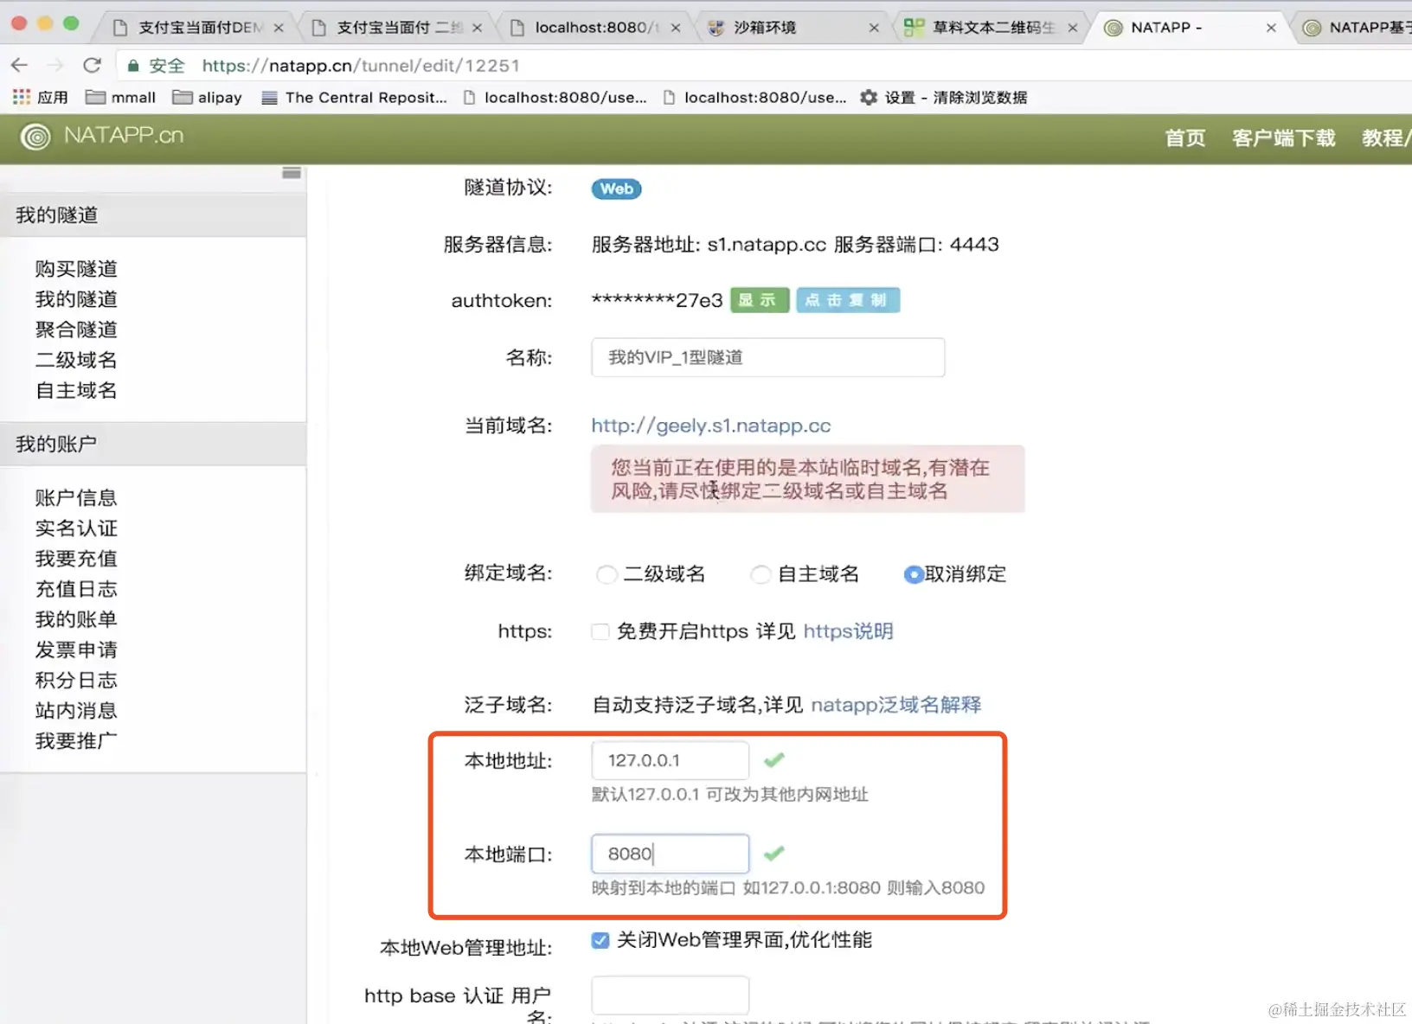Switch to the localhost:8080 tab
Viewport: 1412px width, 1024px height.
coord(596,28)
